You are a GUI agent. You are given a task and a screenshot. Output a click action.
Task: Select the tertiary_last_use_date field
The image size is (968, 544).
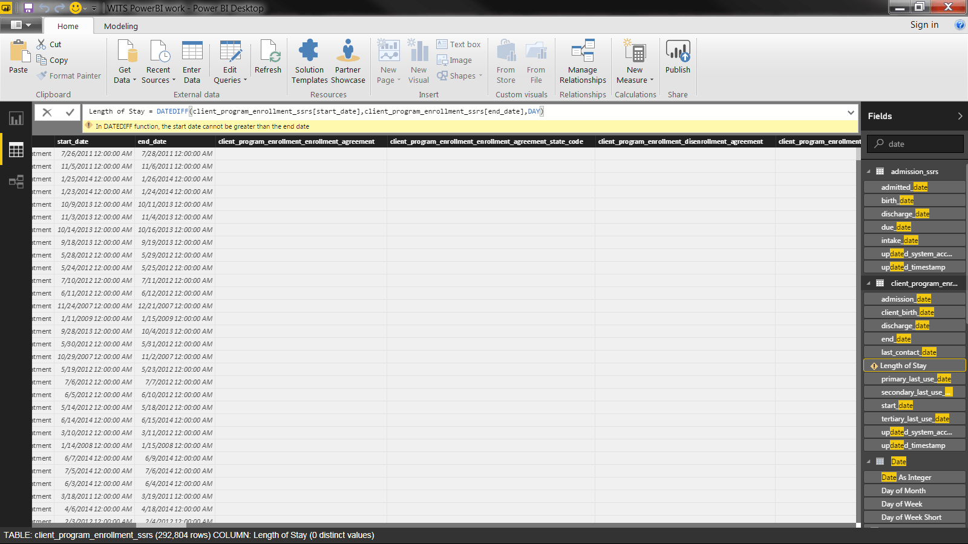[x=914, y=419]
